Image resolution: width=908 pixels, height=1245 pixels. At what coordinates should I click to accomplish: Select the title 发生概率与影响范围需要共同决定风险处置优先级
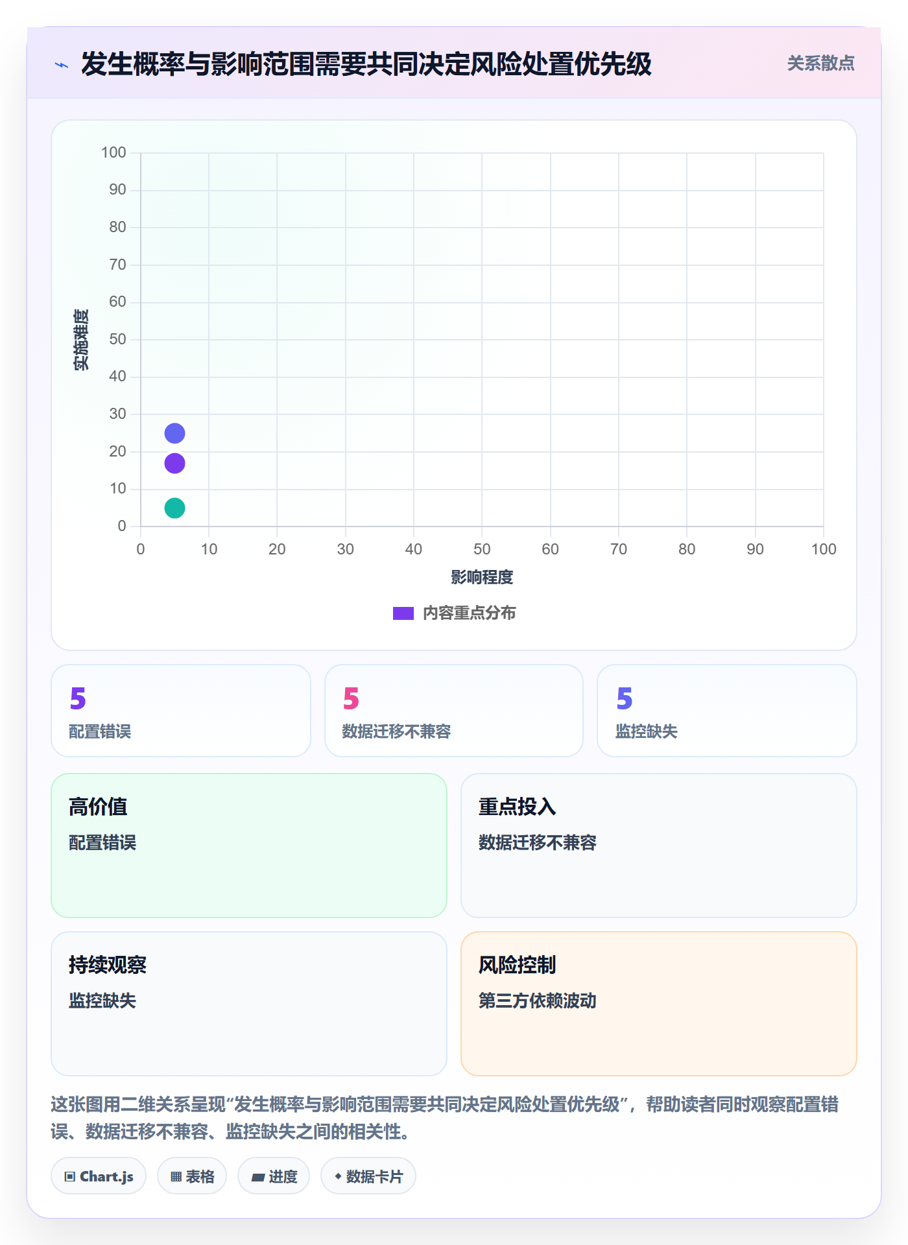coord(366,64)
